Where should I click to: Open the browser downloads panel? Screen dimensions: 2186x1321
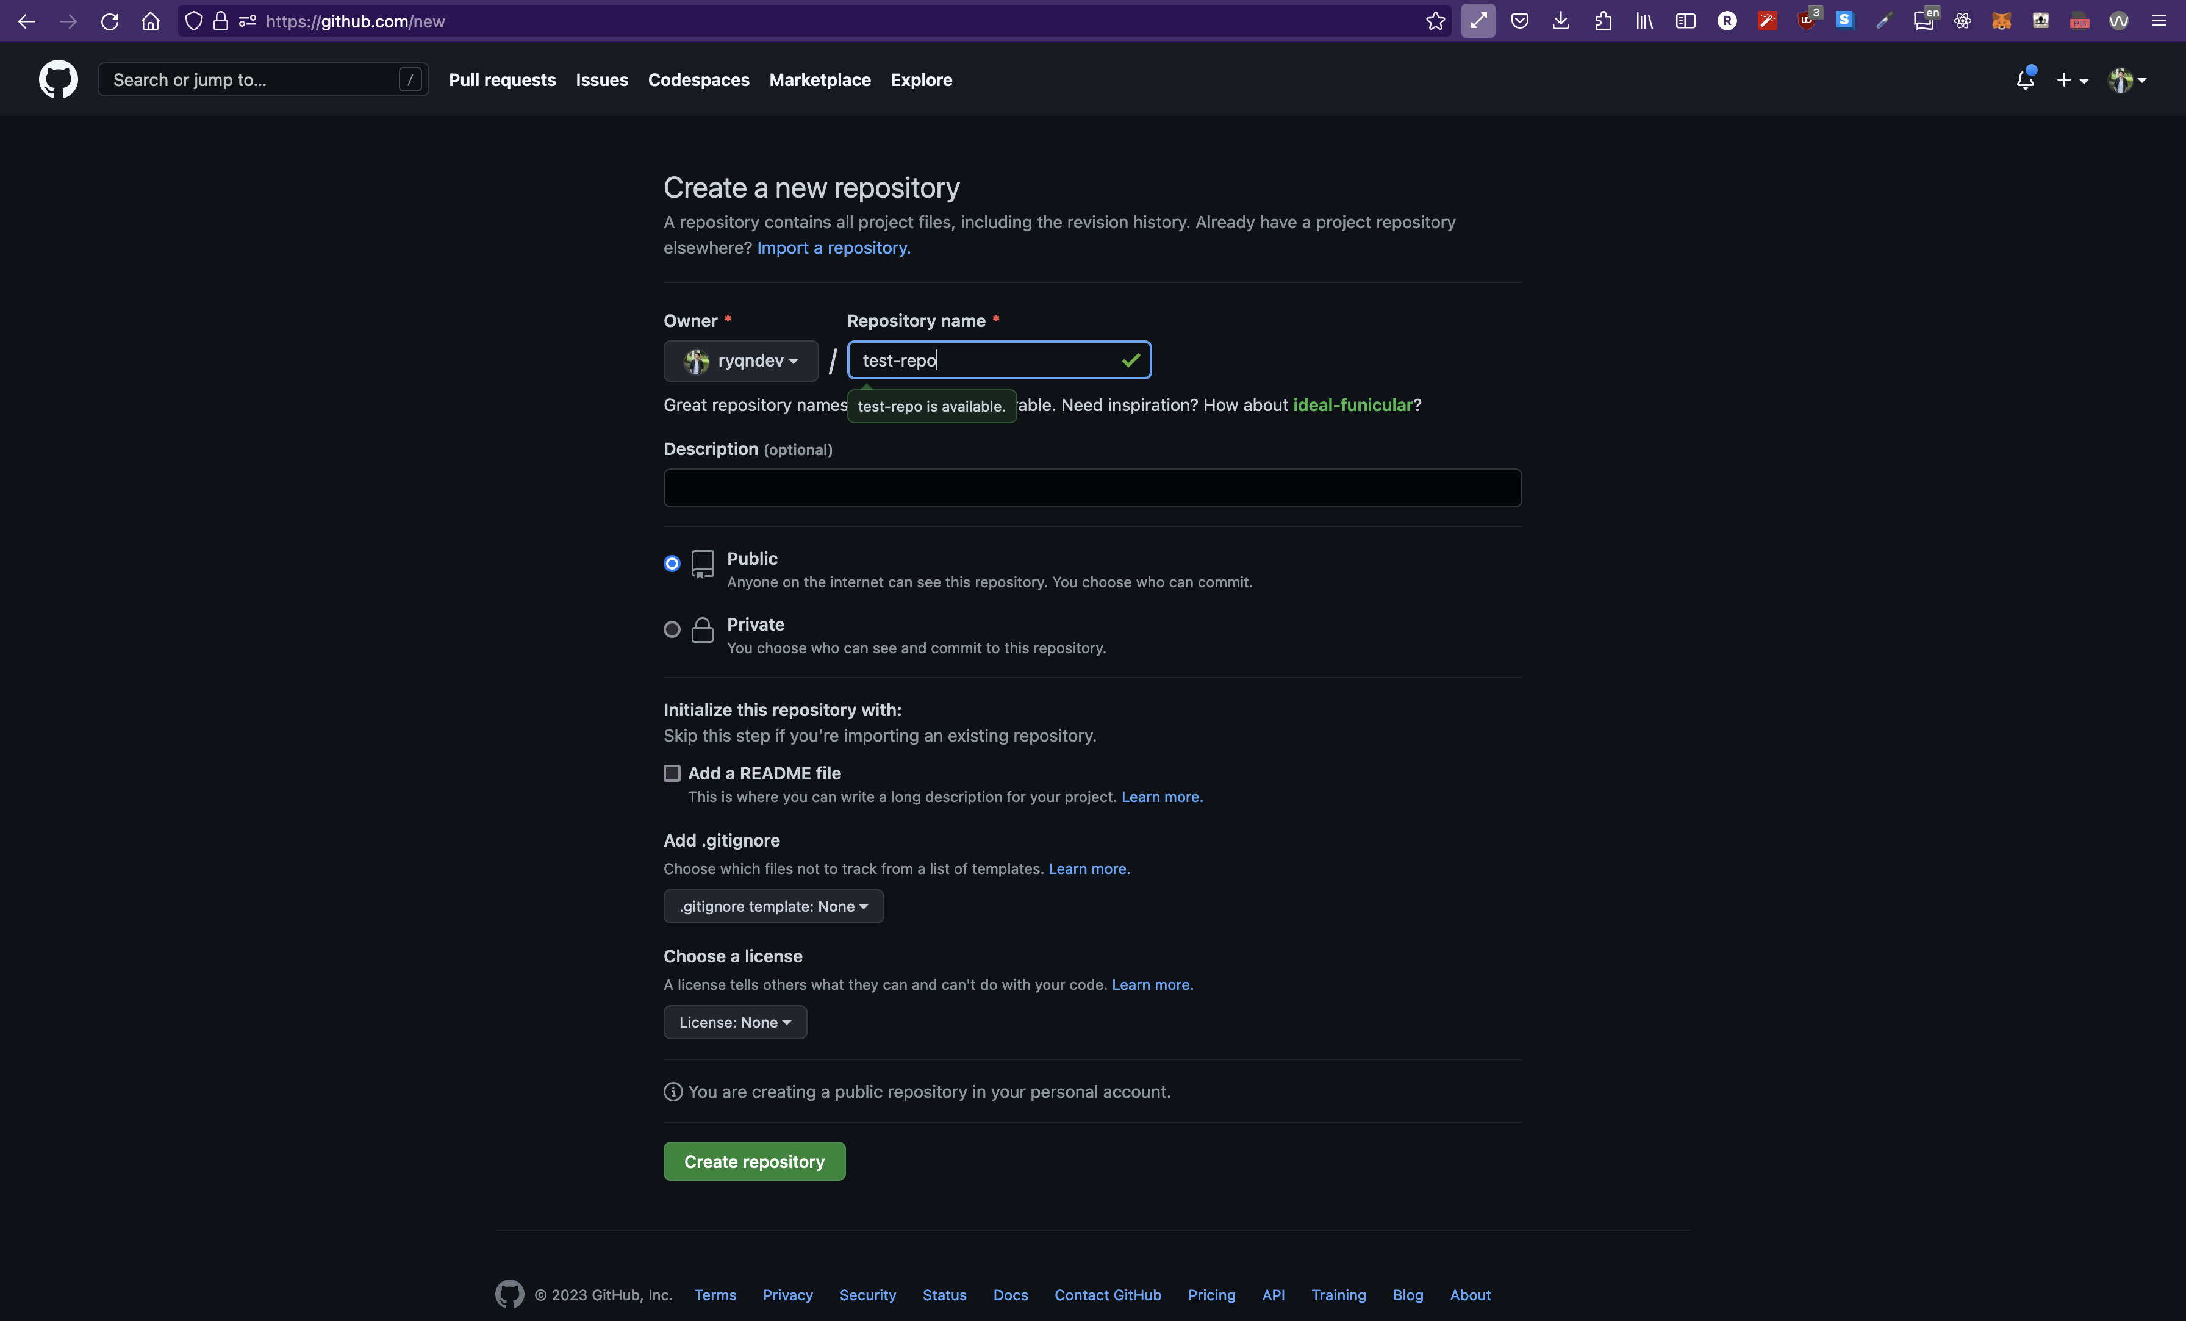pos(1561,21)
